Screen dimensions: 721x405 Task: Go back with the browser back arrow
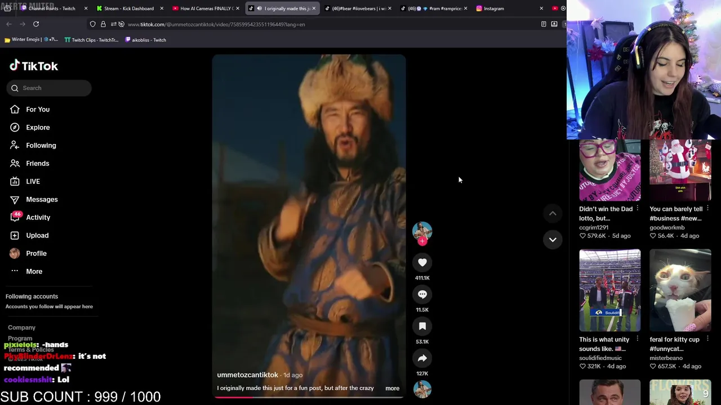[x=9, y=24]
